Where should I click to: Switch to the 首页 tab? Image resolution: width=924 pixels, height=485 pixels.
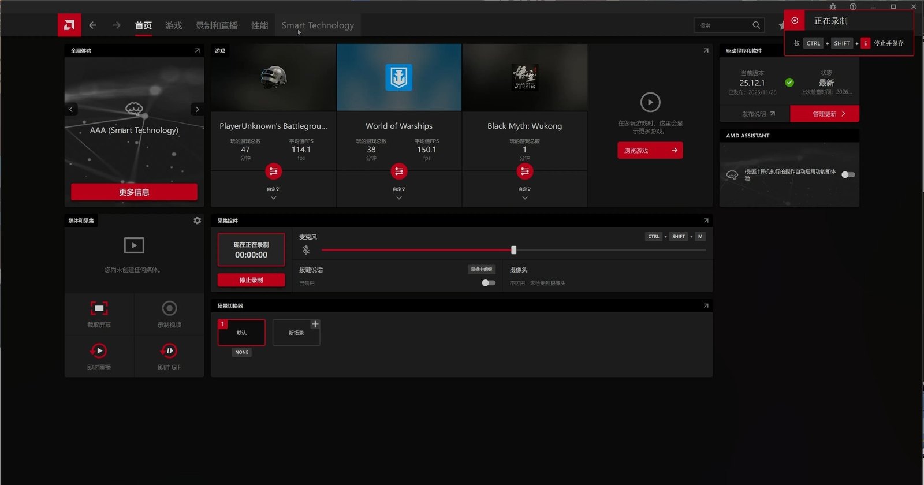143,25
